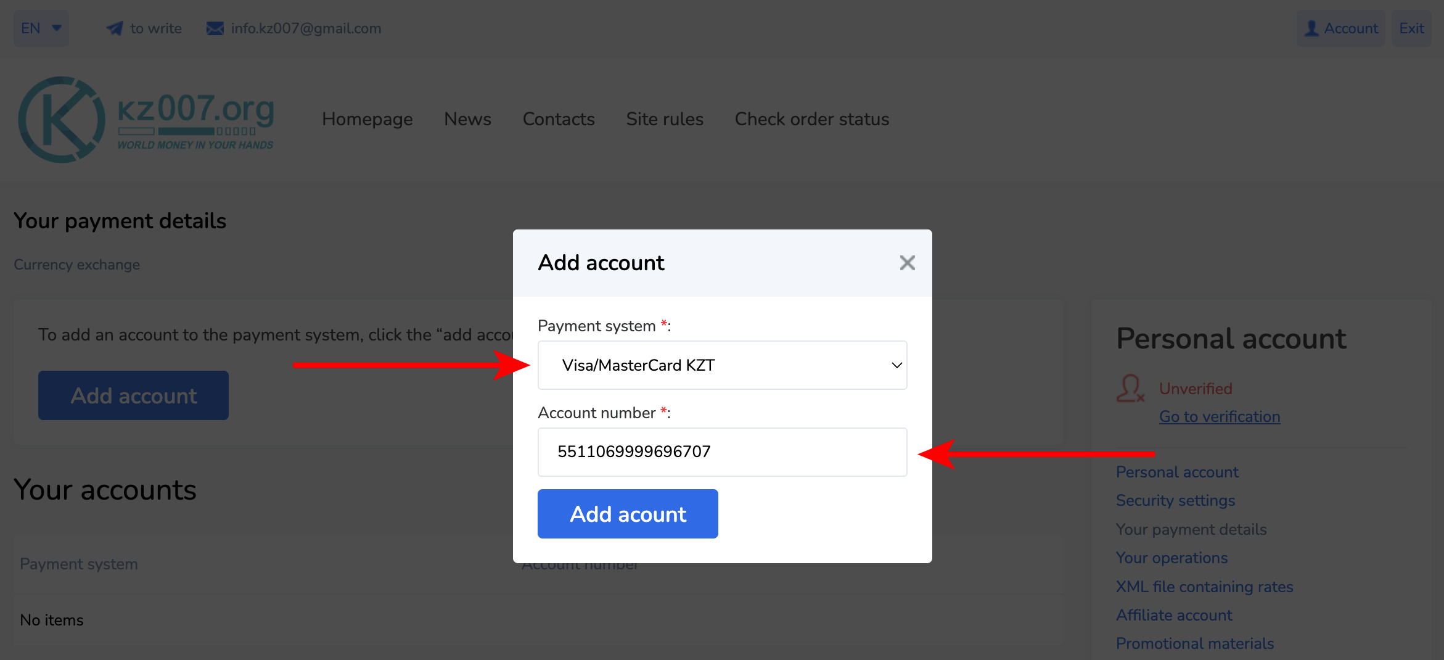Follow the Go to verification link
The image size is (1444, 660).
tap(1219, 417)
